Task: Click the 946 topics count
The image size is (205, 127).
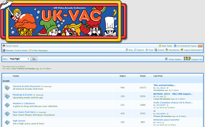Action: [122, 88]
